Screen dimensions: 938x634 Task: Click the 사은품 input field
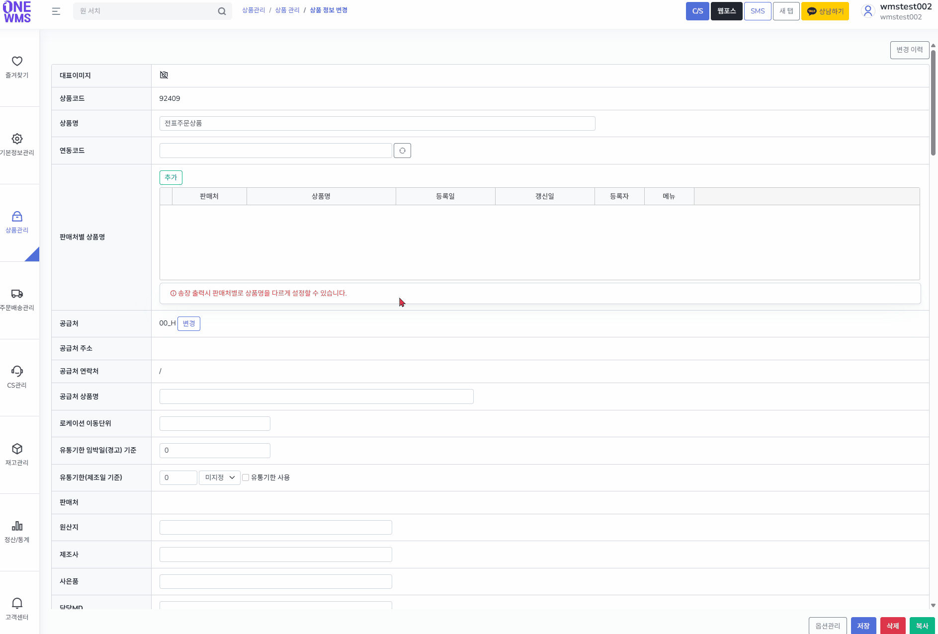(276, 581)
